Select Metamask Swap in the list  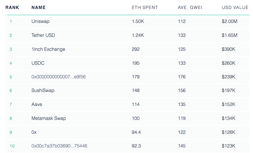click(x=49, y=118)
